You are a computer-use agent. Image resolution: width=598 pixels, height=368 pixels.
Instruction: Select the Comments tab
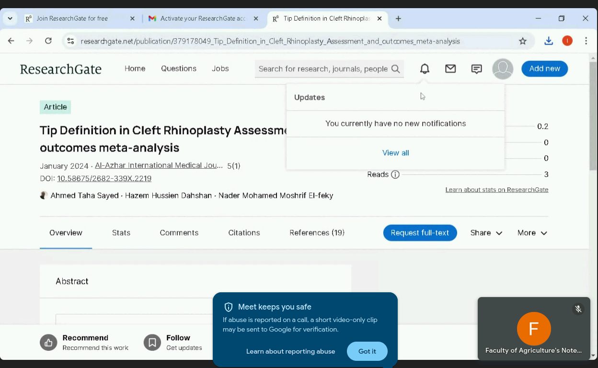[179, 233]
